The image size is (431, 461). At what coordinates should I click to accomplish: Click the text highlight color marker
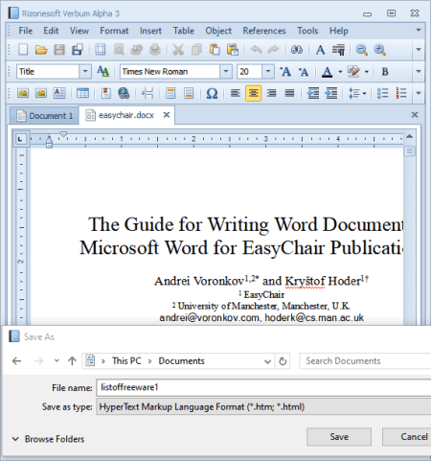coord(353,72)
